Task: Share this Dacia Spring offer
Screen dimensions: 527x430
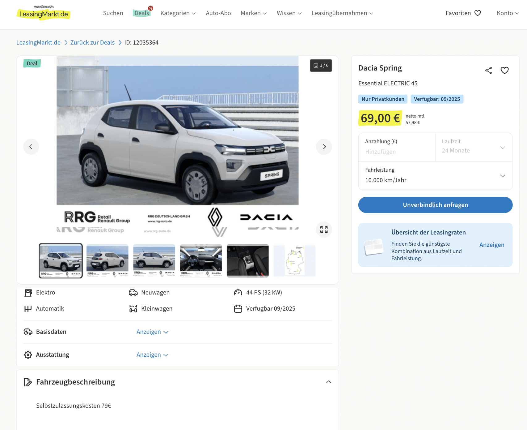Action: coord(488,71)
